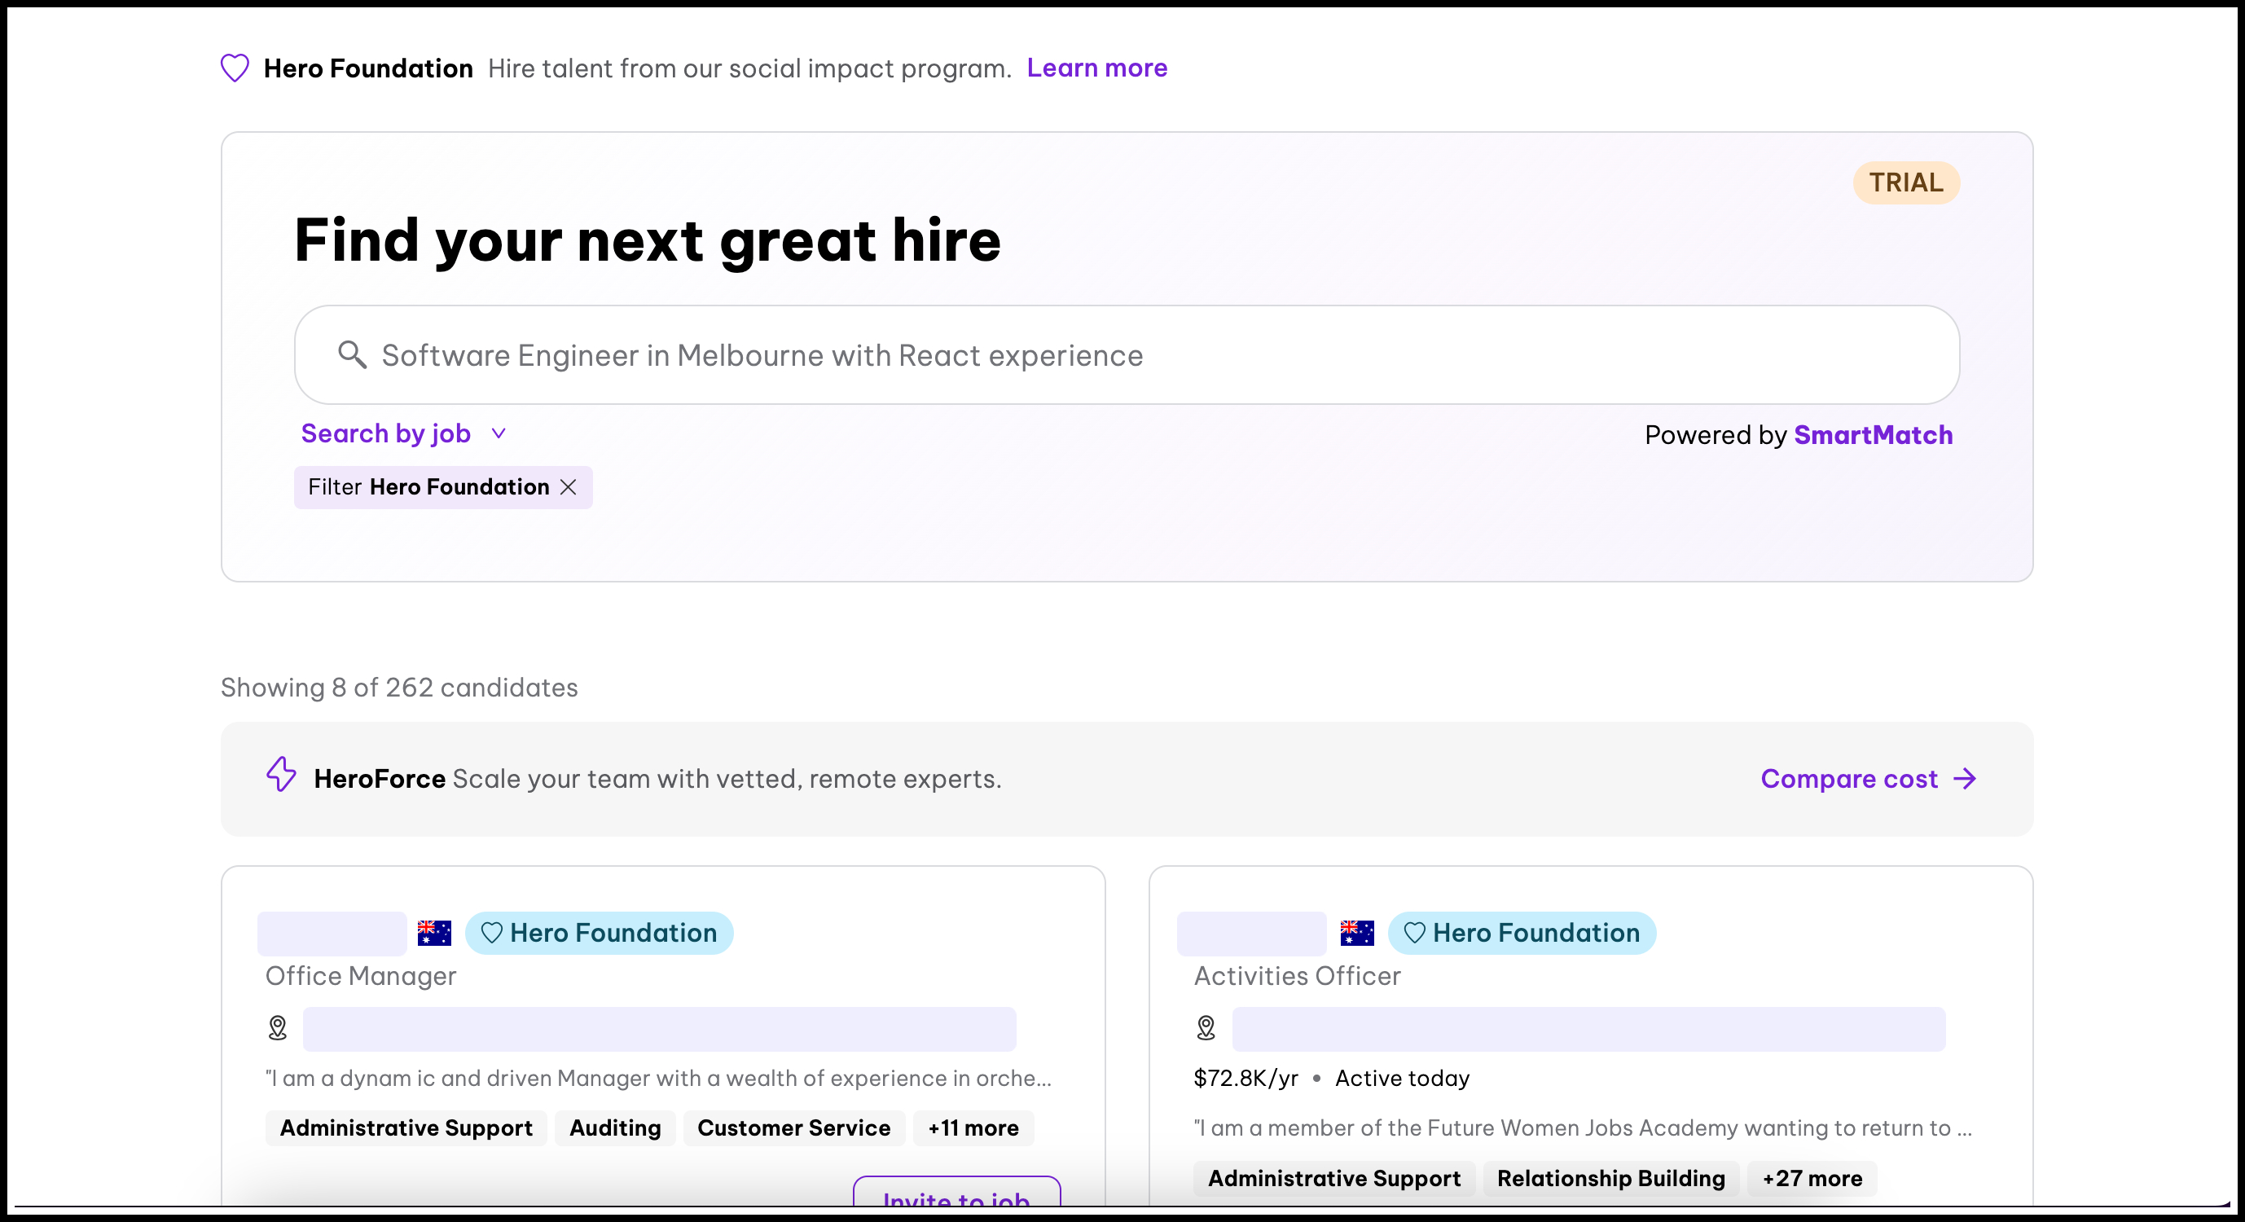Screen dimensions: 2245x1222
Task: Open the SmartMatch link
Action: 1873,435
